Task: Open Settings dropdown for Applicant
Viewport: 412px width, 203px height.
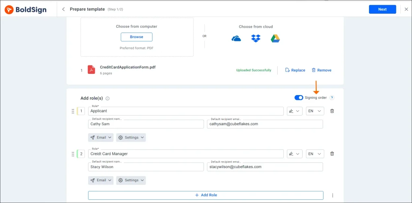Action: [131, 138]
